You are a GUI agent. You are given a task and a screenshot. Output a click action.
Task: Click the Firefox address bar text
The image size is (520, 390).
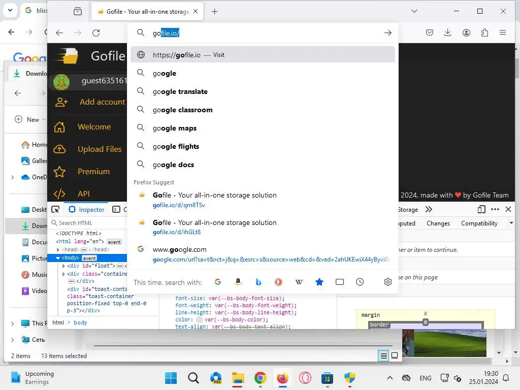point(166,33)
